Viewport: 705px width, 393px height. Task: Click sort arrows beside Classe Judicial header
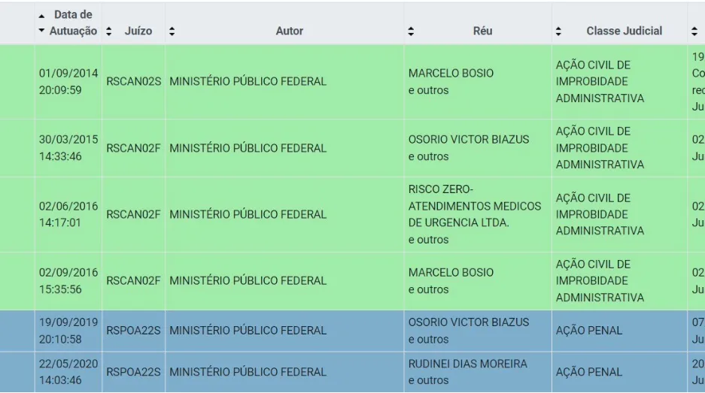(558, 31)
